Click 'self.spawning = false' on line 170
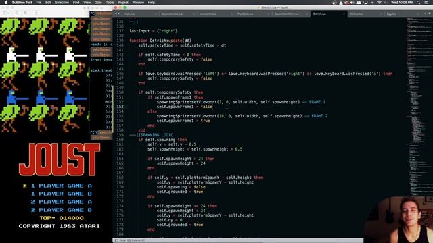 click(181, 187)
